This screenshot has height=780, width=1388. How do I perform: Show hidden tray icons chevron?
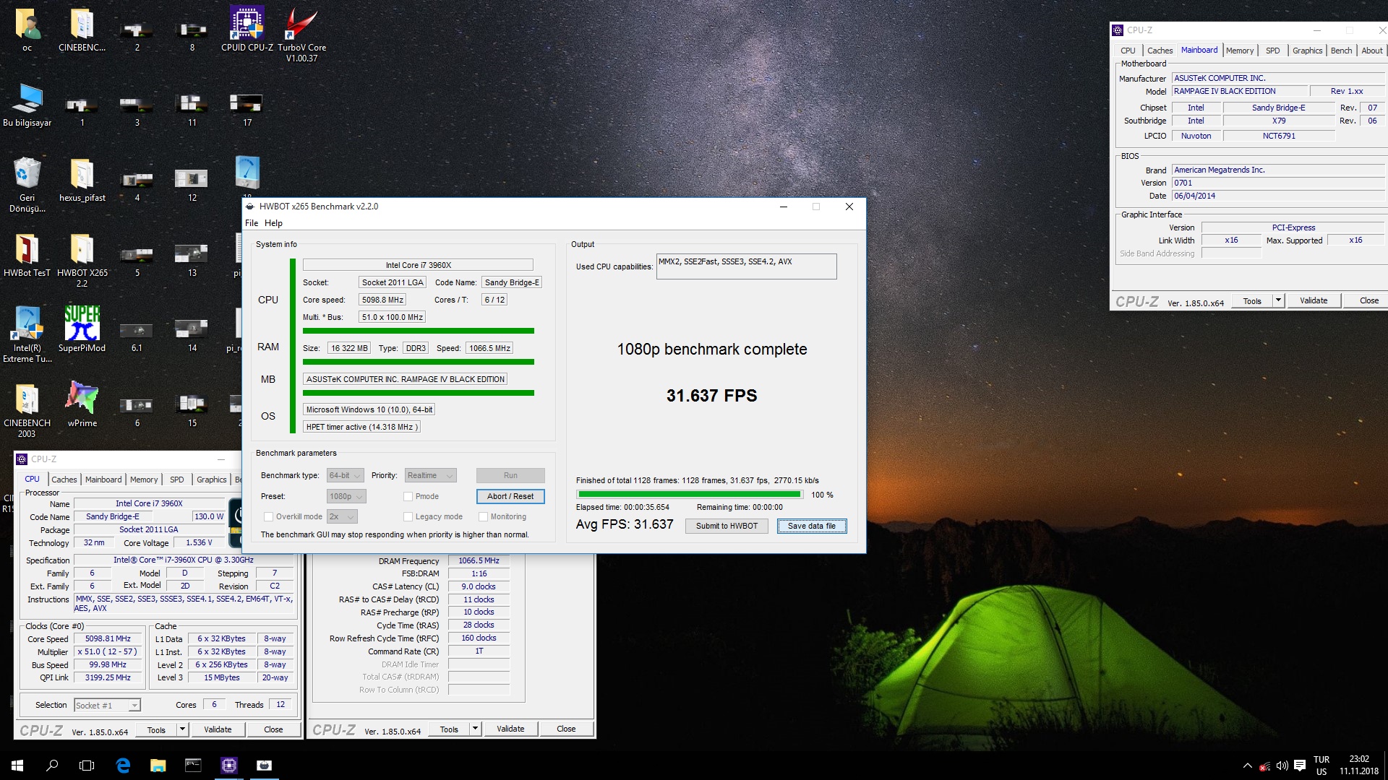[1247, 766]
